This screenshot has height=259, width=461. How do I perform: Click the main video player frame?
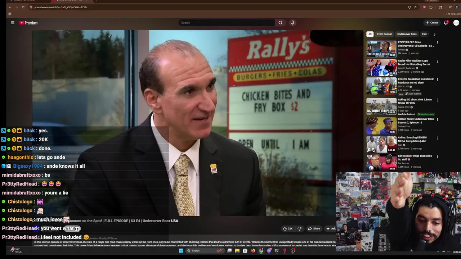click(x=198, y=123)
